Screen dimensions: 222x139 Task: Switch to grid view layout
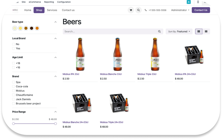(x=199, y=31)
